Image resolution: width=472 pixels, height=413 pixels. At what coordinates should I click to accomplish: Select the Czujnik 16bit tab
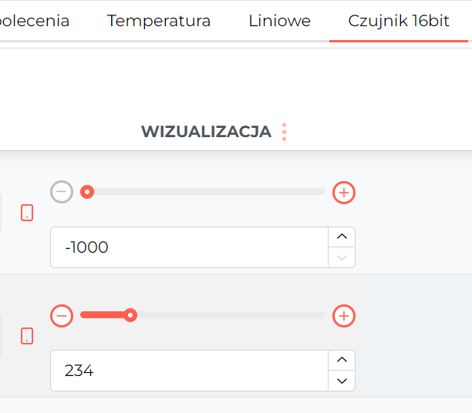[x=399, y=21]
